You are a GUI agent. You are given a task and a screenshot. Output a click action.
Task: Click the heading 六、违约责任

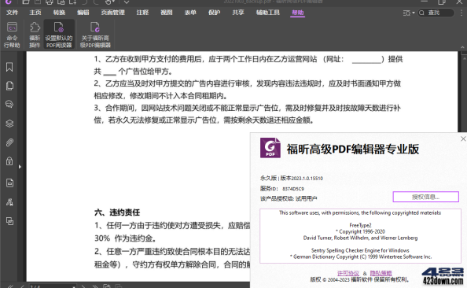[117, 212]
